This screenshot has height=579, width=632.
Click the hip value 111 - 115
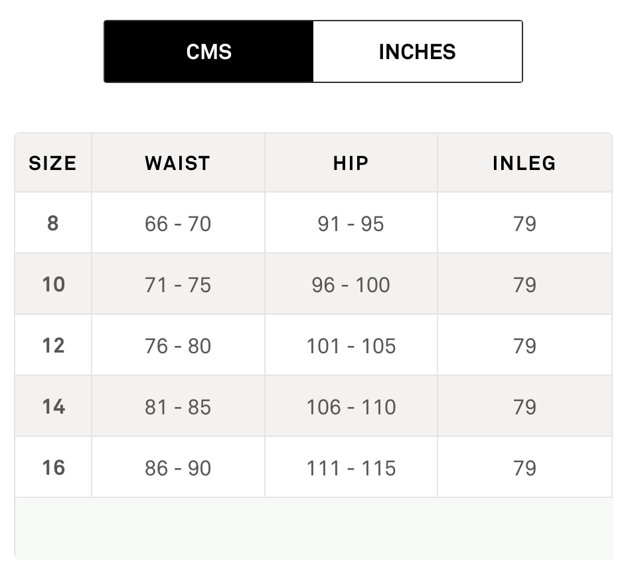[351, 468]
